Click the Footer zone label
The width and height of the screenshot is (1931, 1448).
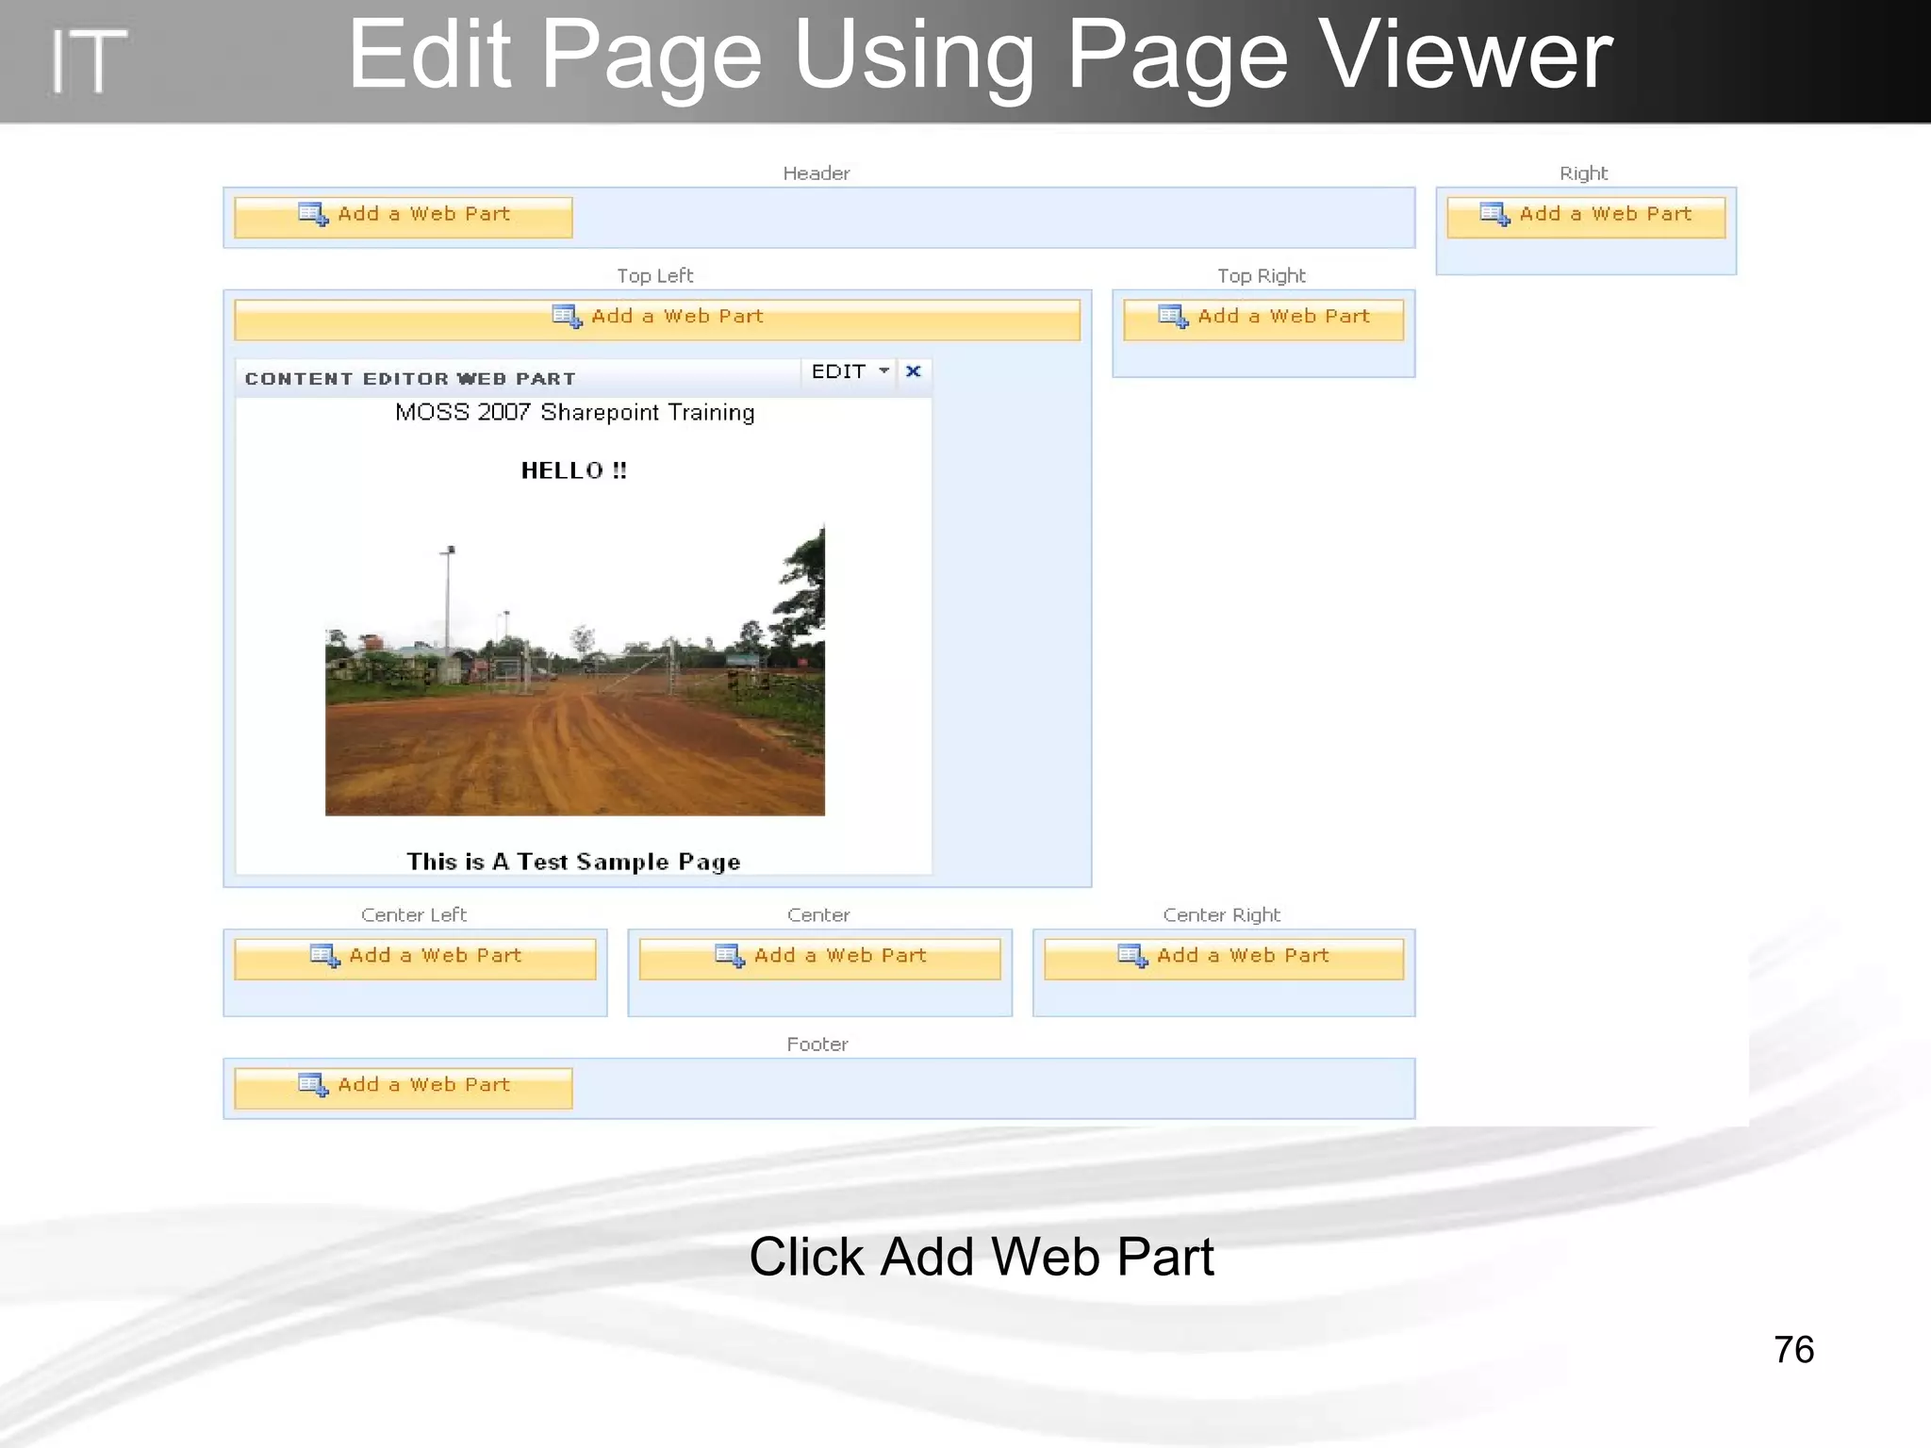click(817, 1045)
